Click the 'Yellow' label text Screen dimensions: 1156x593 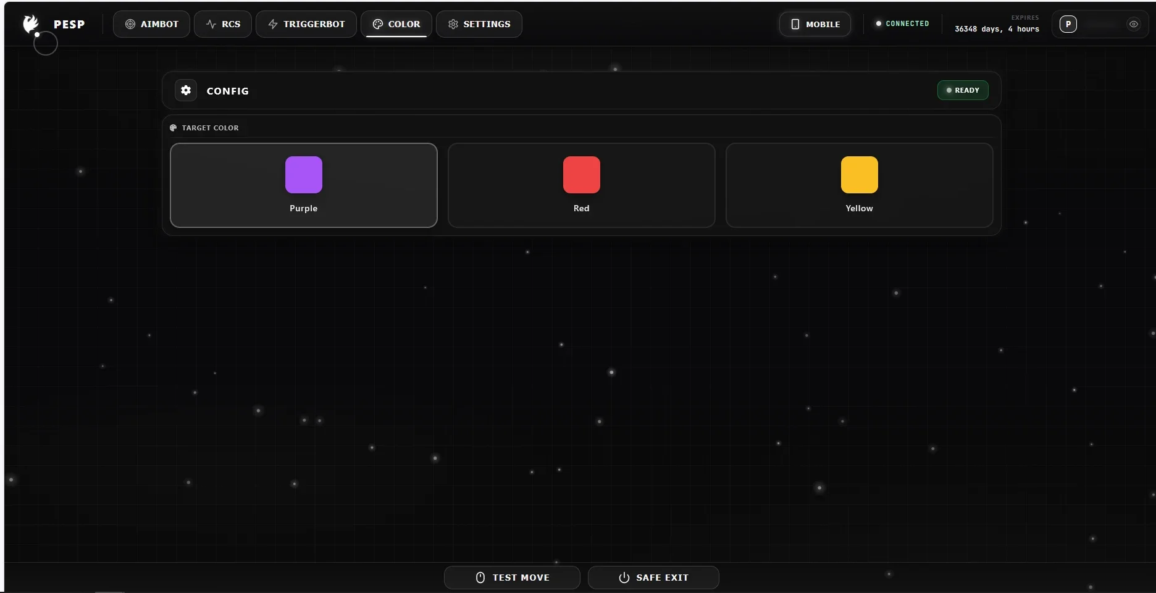[x=860, y=208]
